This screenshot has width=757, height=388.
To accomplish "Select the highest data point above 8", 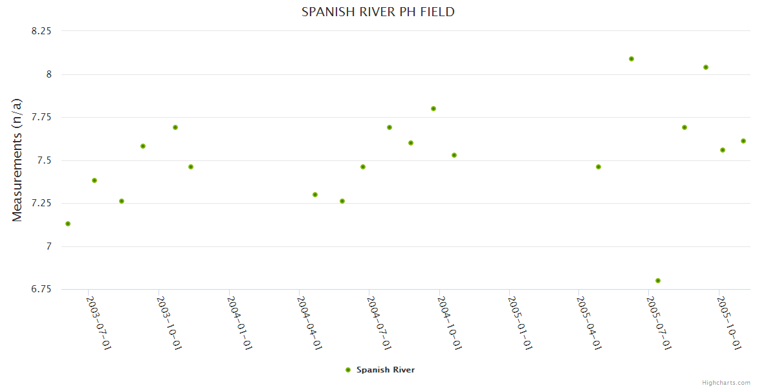I will [631, 59].
